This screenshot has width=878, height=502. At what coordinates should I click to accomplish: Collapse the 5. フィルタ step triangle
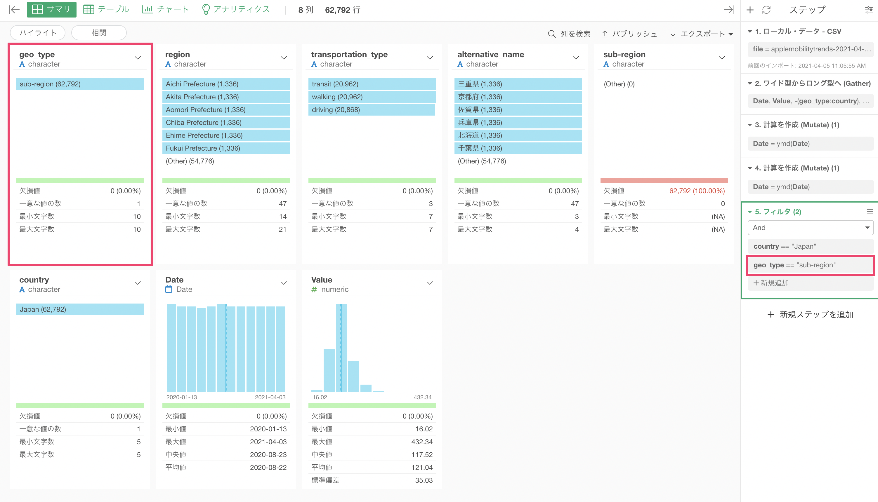click(750, 212)
